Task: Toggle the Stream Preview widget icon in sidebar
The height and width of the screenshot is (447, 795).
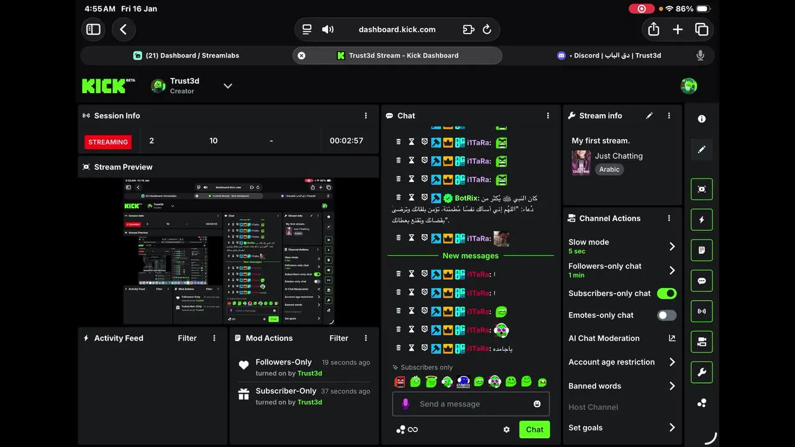Action: [702, 189]
